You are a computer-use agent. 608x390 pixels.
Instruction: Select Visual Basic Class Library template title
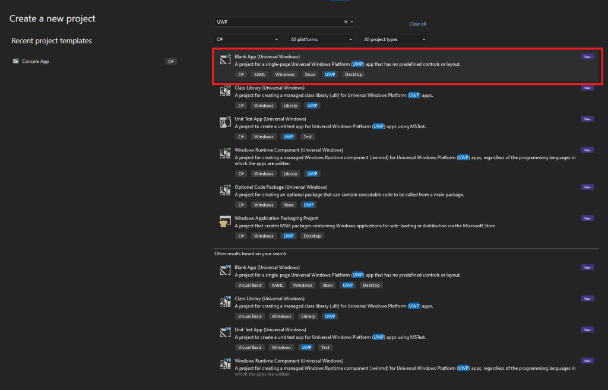(x=270, y=299)
